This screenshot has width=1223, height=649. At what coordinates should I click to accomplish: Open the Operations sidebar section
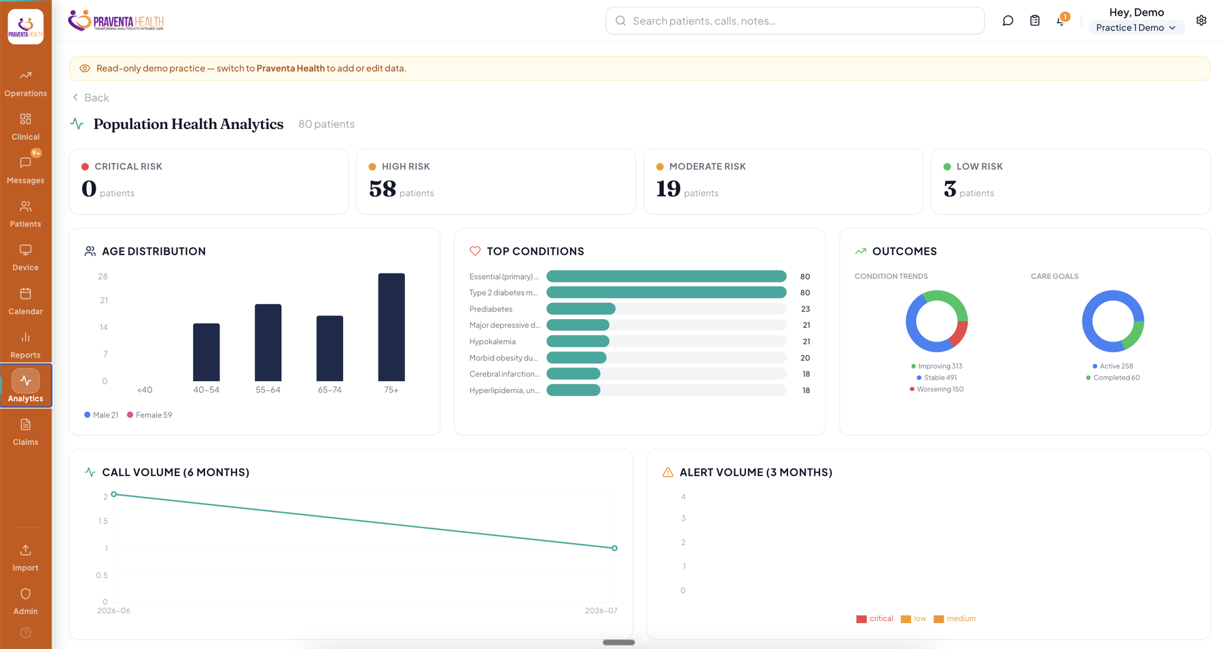tap(25, 84)
